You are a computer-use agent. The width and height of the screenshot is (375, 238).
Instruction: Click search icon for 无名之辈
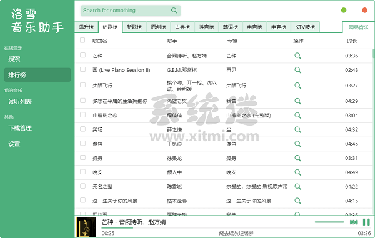click(297, 186)
